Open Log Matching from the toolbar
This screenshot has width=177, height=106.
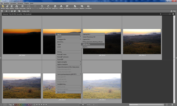tap(67, 7)
